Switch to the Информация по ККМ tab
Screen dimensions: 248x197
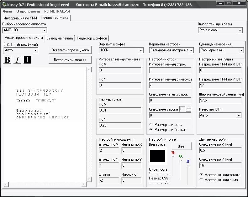tap(20, 18)
